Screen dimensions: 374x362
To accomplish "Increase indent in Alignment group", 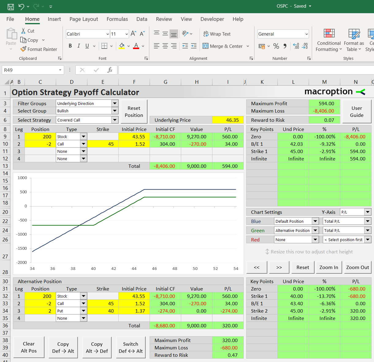I will point(194,46).
